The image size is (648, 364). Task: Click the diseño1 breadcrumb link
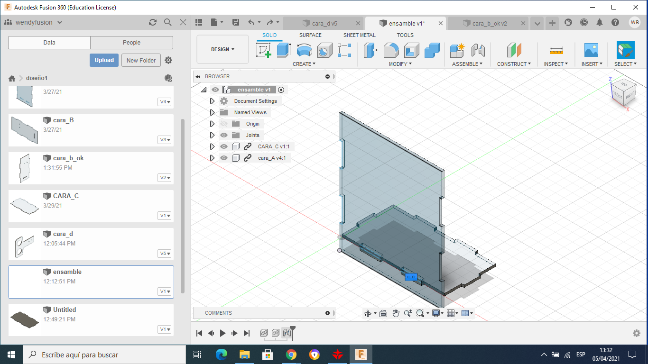(37, 78)
